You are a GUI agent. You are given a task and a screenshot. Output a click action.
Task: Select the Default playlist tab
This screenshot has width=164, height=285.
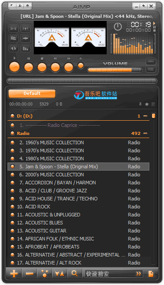pos(32,94)
